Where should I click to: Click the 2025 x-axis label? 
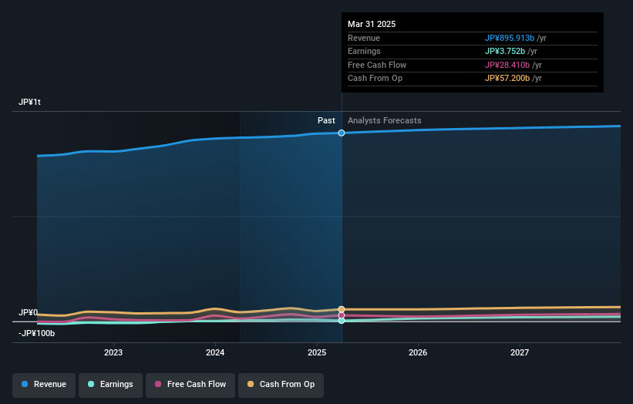point(317,353)
